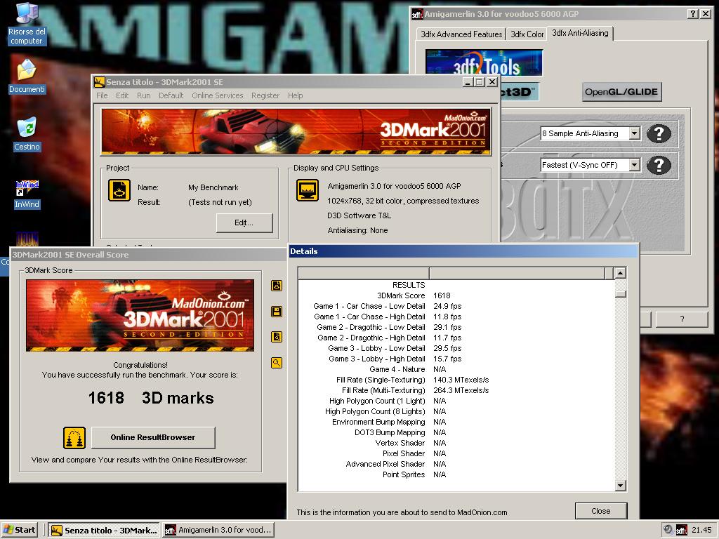Select the Game 3 - Lobby - Low Detail row
The height and width of the screenshot is (539, 719).
(x=456, y=348)
